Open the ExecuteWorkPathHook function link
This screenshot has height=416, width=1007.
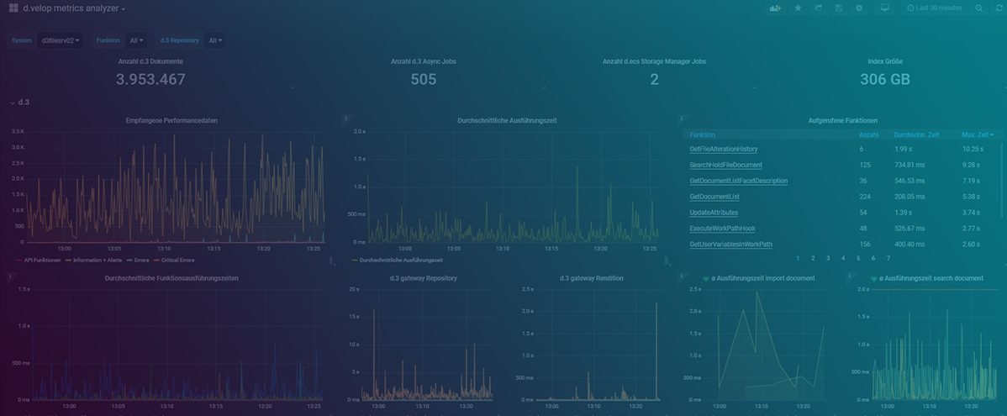pyautogui.click(x=723, y=229)
